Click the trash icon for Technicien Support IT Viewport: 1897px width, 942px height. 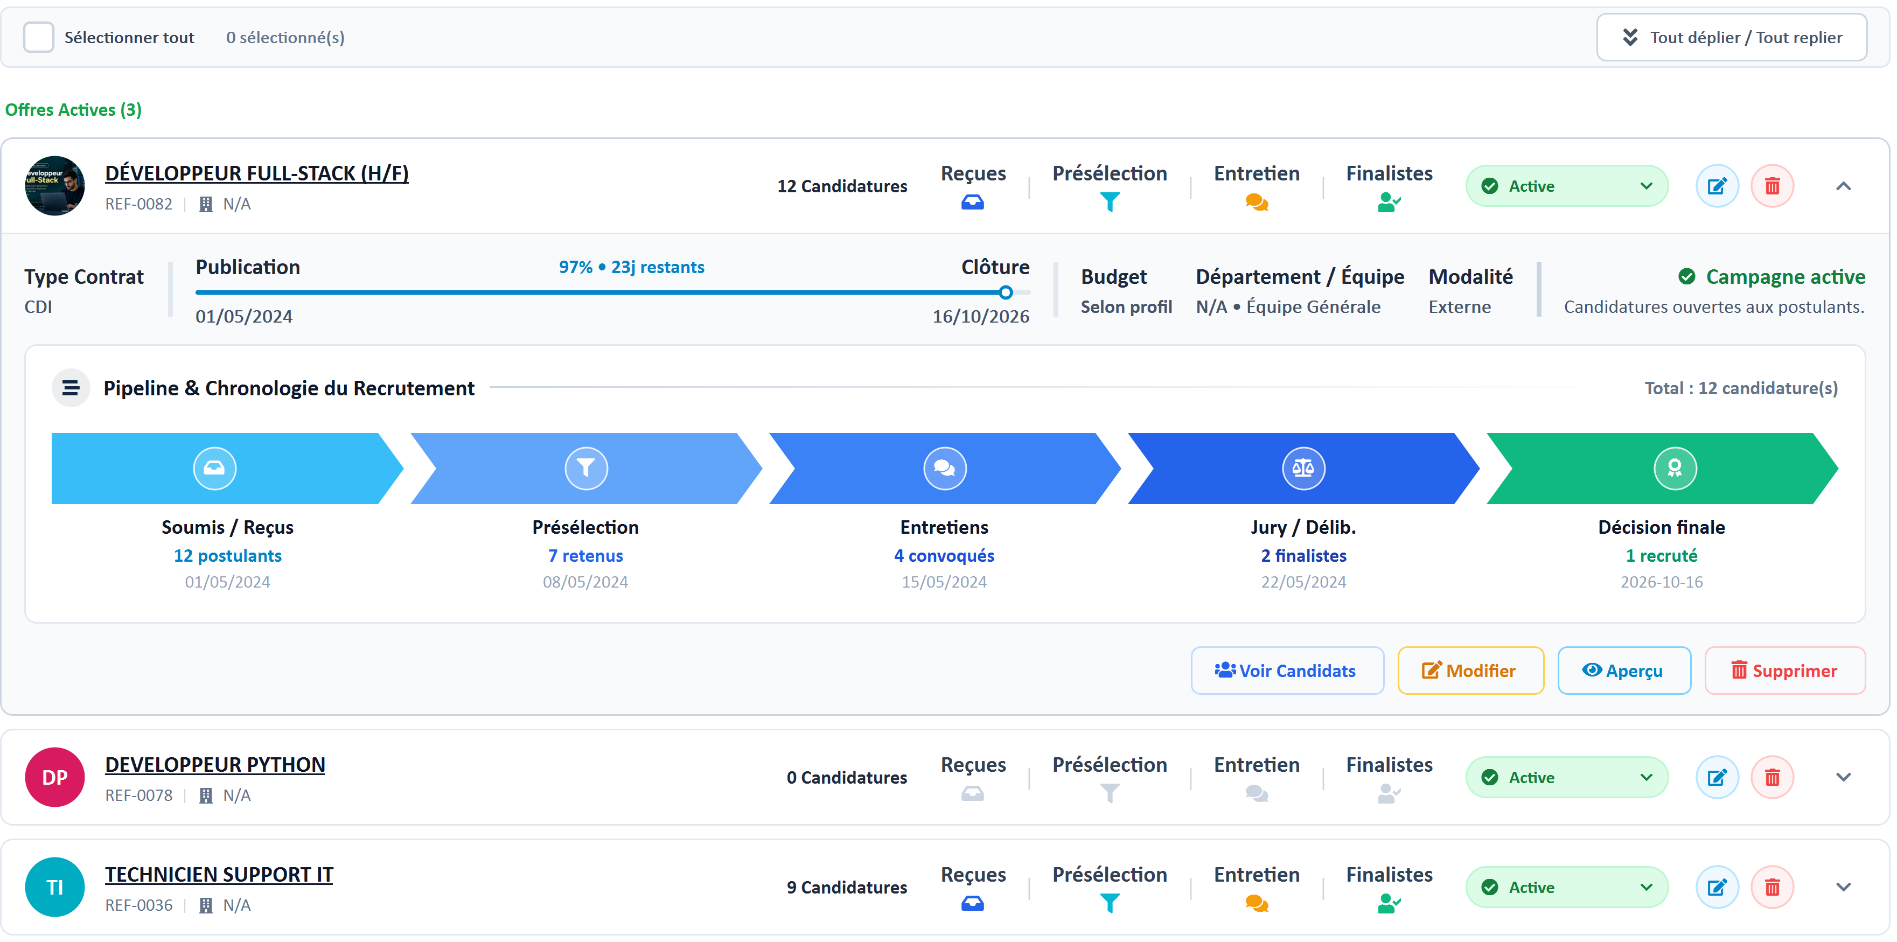[1772, 888]
